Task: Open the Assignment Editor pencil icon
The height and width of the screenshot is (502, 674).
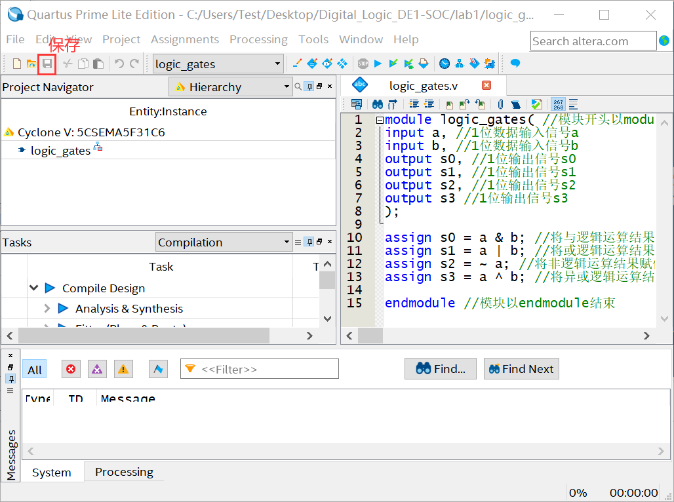Action: tap(296, 64)
